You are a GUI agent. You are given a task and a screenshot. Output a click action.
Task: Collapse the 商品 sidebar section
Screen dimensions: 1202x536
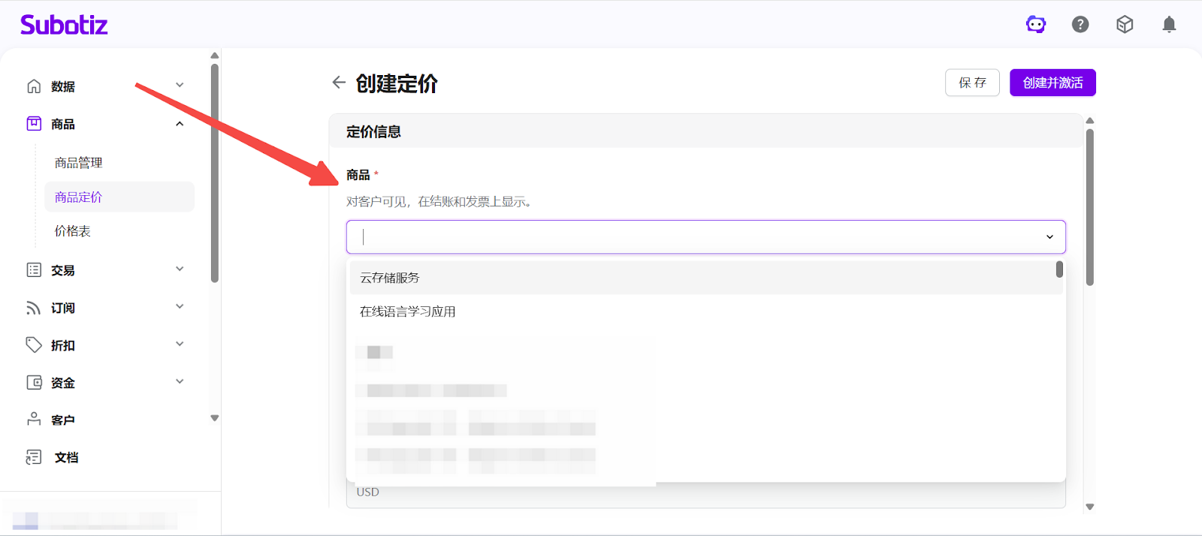(105, 124)
